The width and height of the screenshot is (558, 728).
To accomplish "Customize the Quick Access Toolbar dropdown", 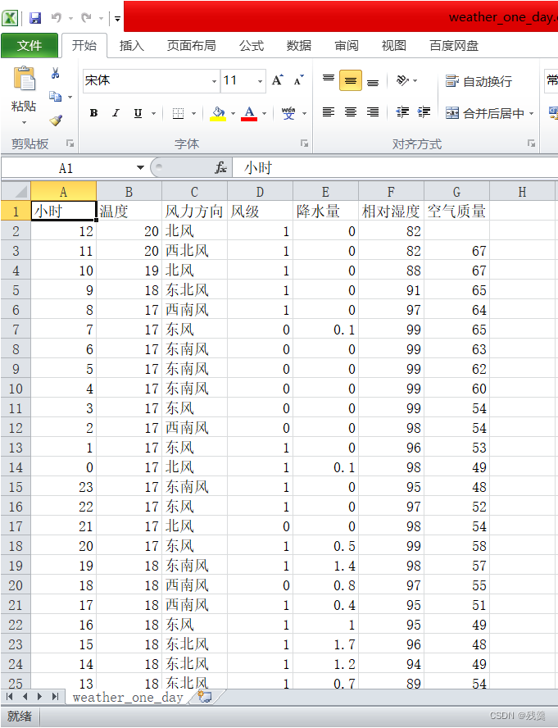I will pyautogui.click(x=117, y=19).
